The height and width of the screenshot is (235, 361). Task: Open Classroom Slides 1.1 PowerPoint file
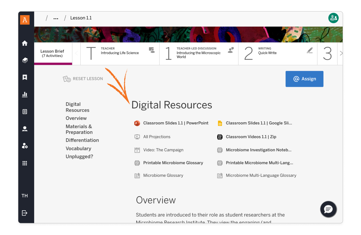point(175,123)
